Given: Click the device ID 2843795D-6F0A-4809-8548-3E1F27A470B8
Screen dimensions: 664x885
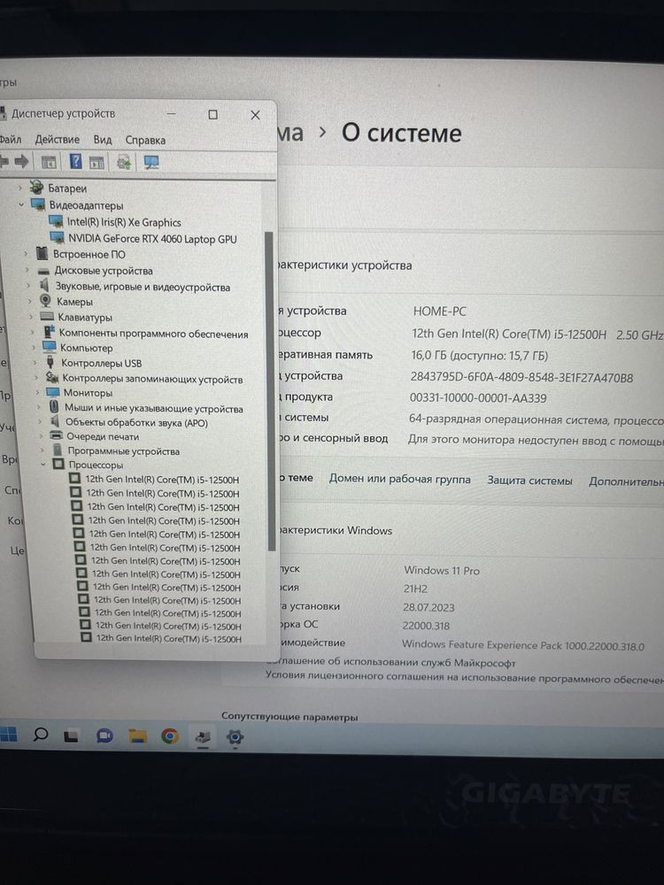Looking at the screenshot, I should 521,378.
